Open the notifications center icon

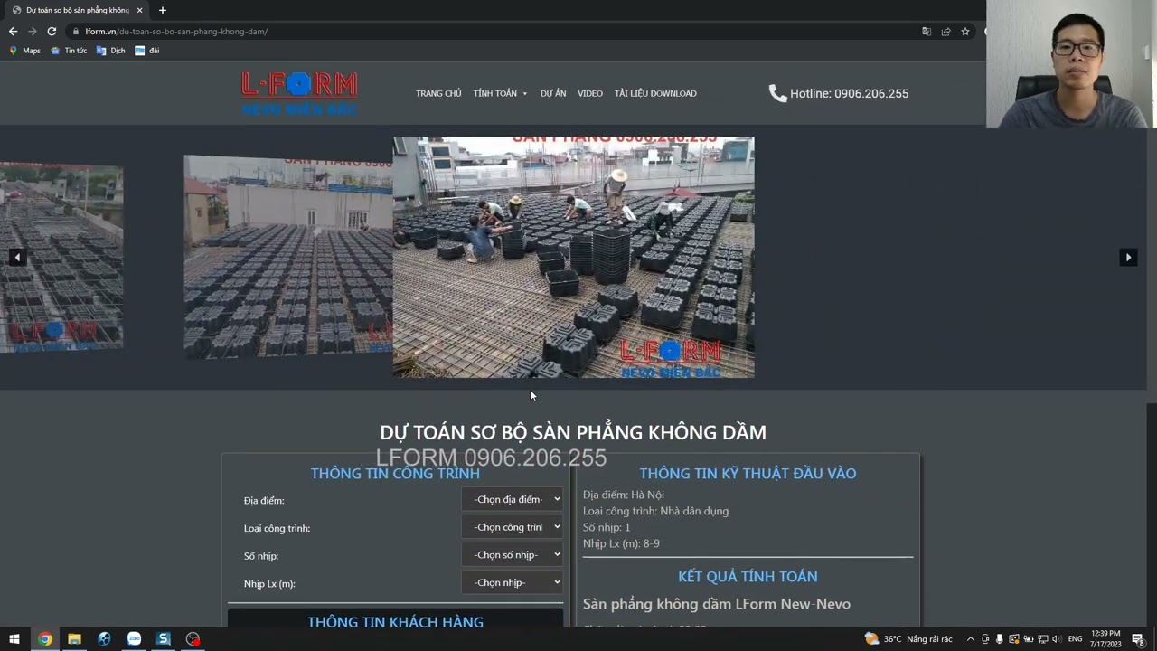1138,638
